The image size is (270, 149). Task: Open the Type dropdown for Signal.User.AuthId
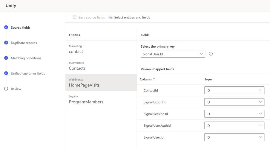coord(234,125)
